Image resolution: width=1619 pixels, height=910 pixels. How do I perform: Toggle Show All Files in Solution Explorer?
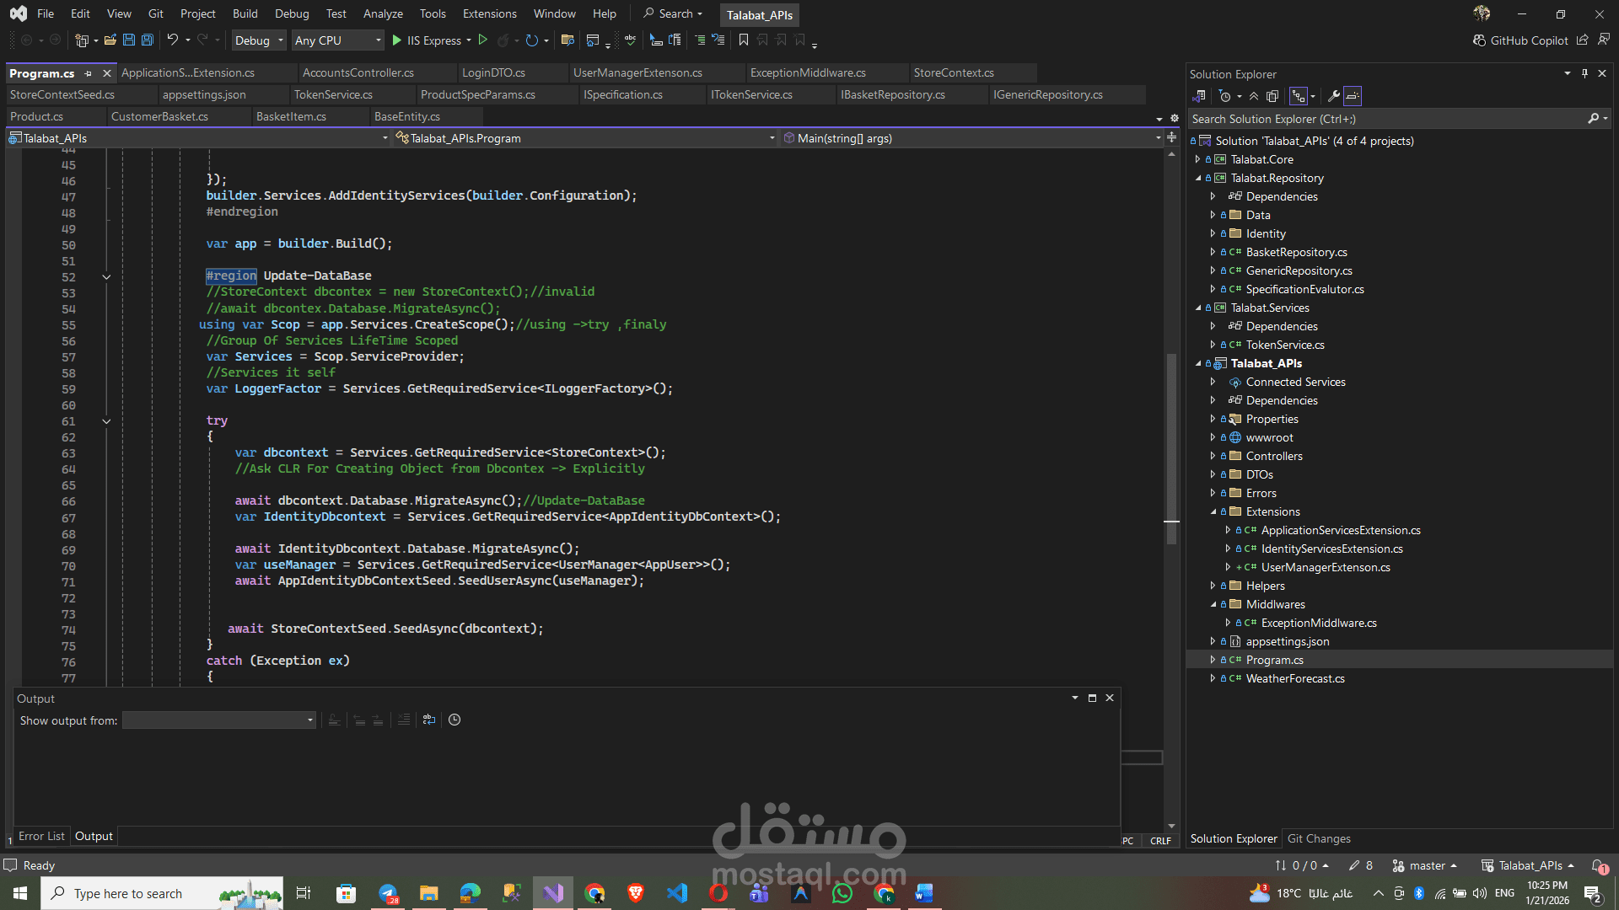(1272, 96)
